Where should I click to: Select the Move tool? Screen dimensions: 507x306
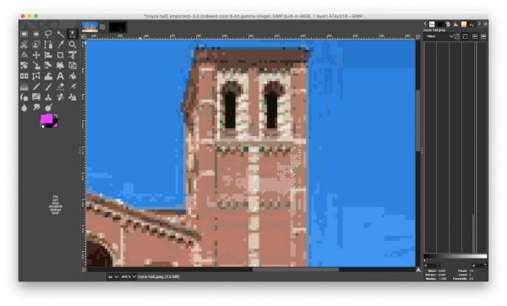point(36,55)
